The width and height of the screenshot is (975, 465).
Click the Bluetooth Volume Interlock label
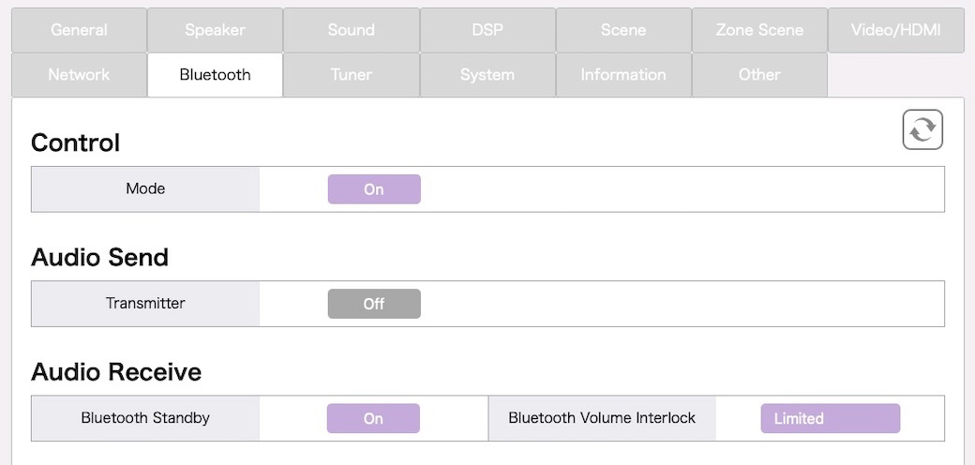[602, 418]
